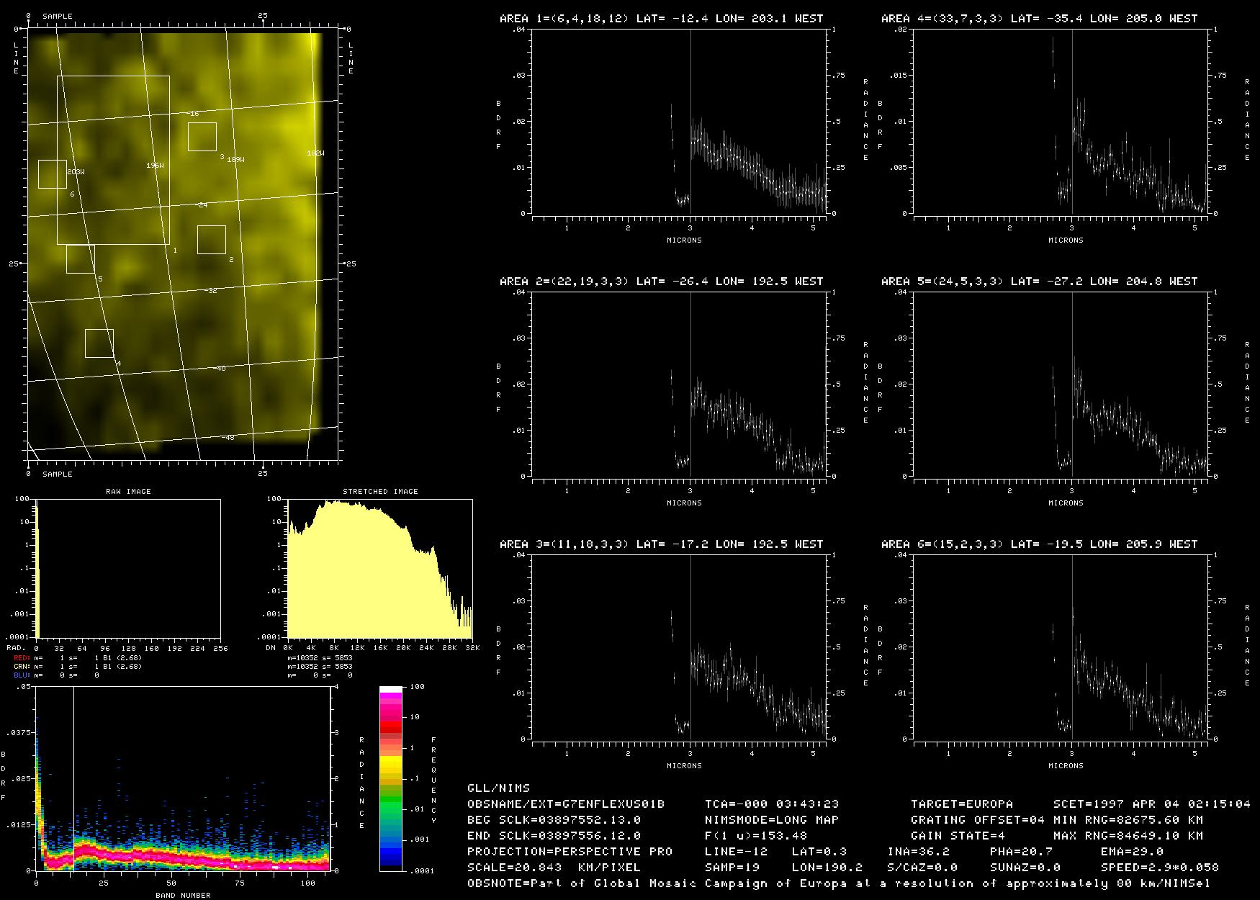Click the Area 2 box on the map

[x=212, y=240]
